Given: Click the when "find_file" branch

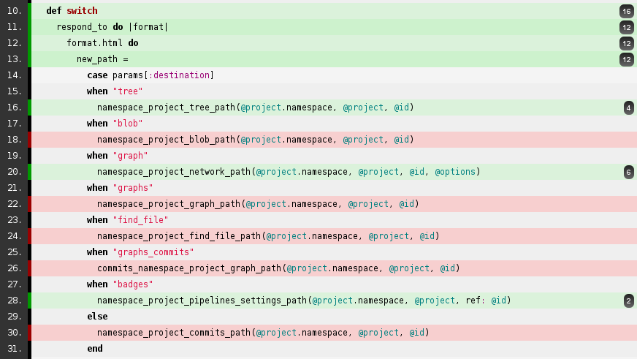Looking at the screenshot, I should point(128,220).
